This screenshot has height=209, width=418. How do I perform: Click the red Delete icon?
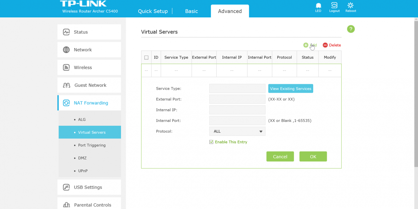(325, 45)
